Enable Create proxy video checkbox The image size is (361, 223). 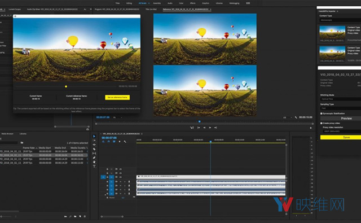322,123
